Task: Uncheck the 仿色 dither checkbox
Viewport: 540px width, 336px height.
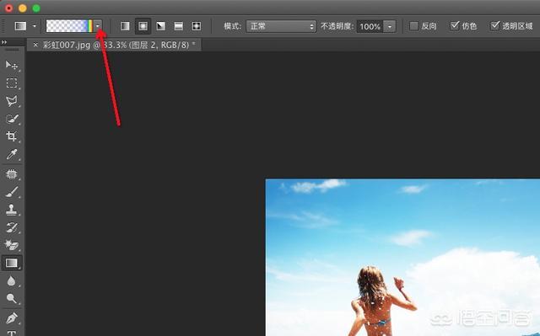Action: click(x=455, y=26)
